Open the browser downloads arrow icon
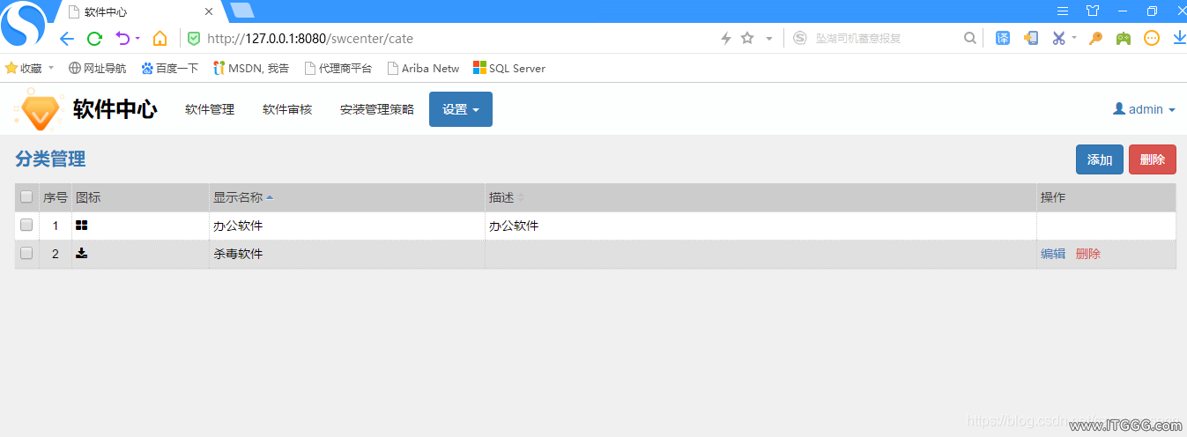The image size is (1187, 437). 1179,38
